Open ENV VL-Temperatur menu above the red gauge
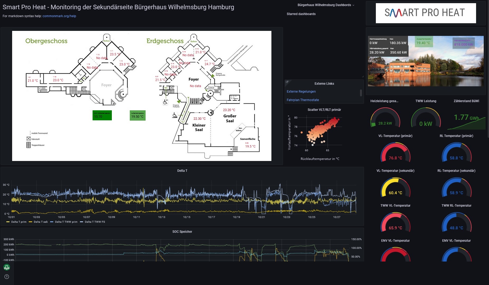 [x=395, y=241]
